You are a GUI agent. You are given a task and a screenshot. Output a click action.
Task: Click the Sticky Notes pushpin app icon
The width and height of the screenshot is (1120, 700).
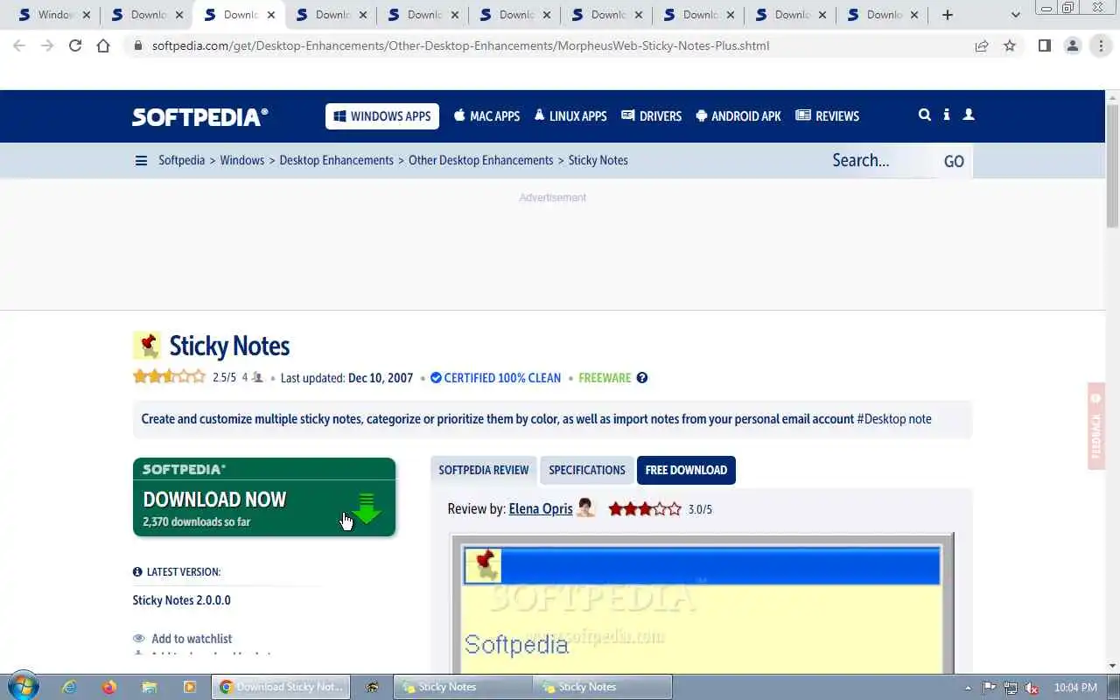tap(147, 346)
